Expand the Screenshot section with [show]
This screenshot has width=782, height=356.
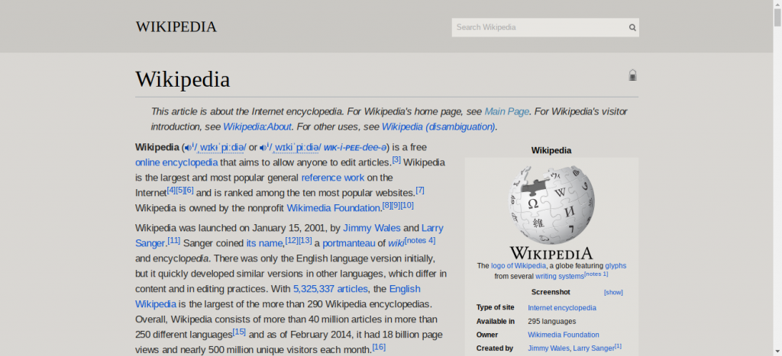tap(613, 292)
